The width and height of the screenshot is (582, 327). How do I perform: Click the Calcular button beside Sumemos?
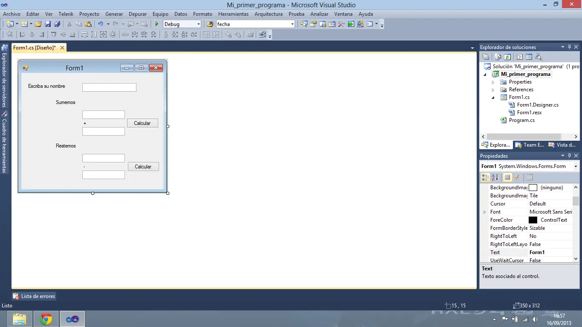142,123
